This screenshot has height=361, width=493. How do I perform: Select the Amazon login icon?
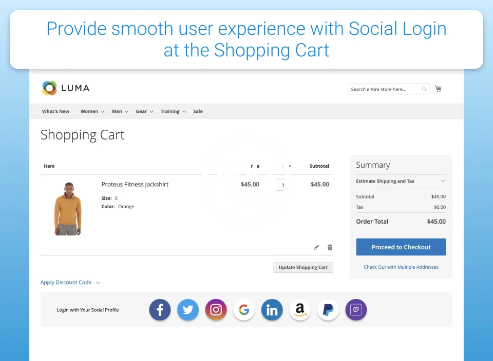(300, 310)
